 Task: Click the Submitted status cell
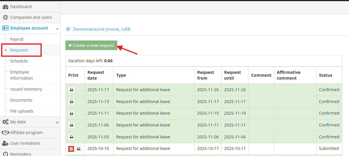point(329,148)
